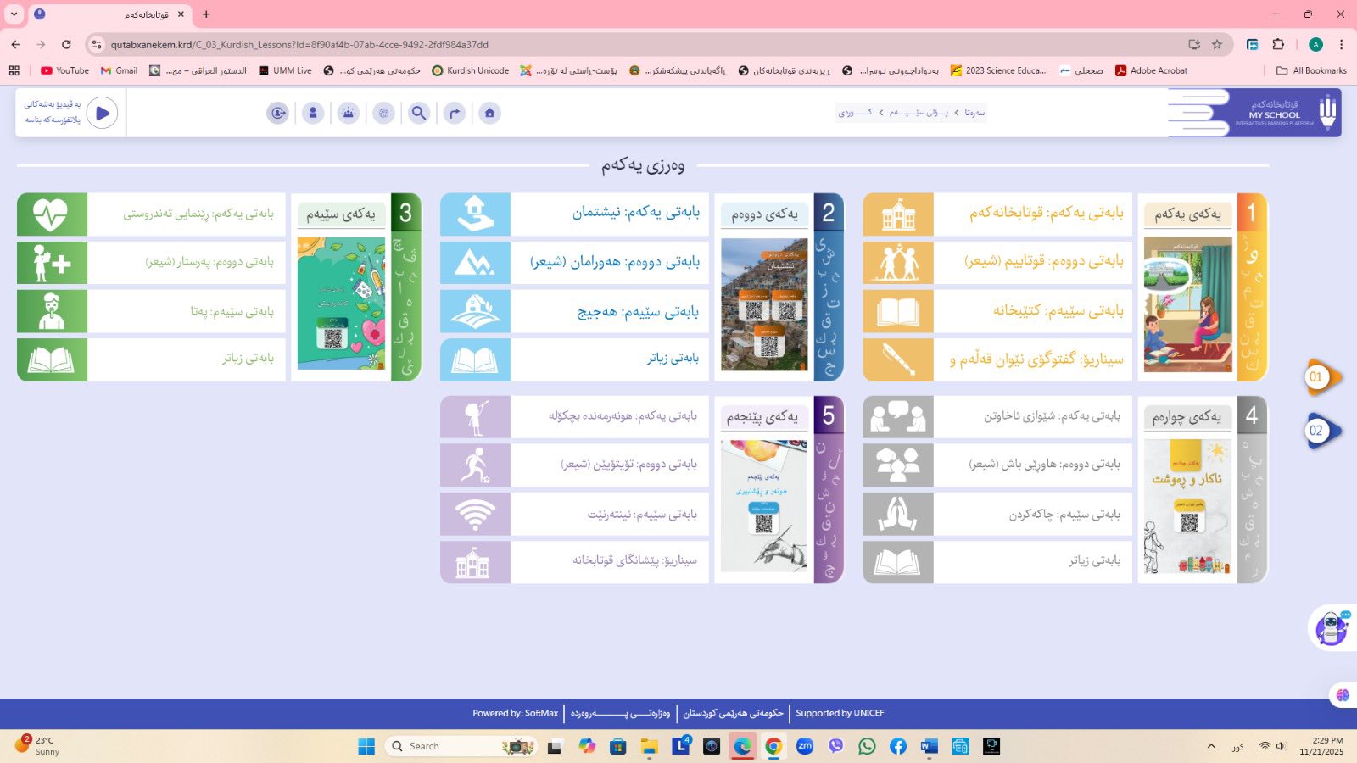The width and height of the screenshot is (1357, 763).
Task: Expand the system tray hidden icons chevron
Action: pyautogui.click(x=1210, y=746)
